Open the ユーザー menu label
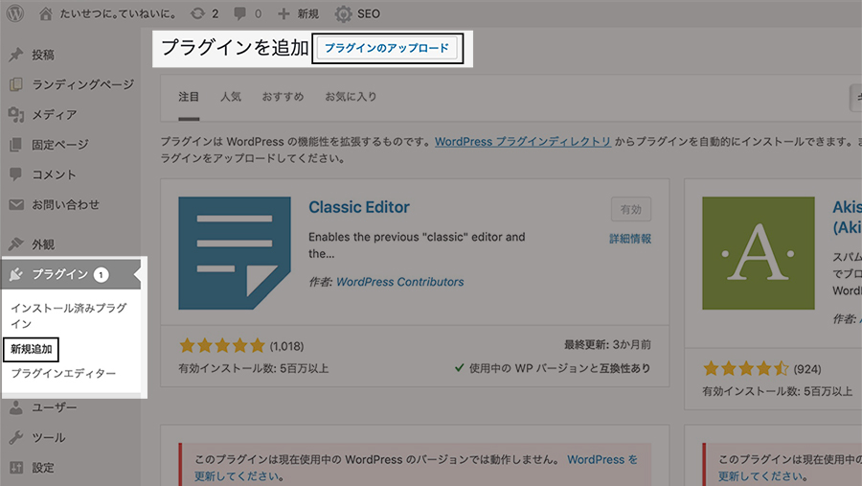Image resolution: width=862 pixels, height=486 pixels. 54,407
